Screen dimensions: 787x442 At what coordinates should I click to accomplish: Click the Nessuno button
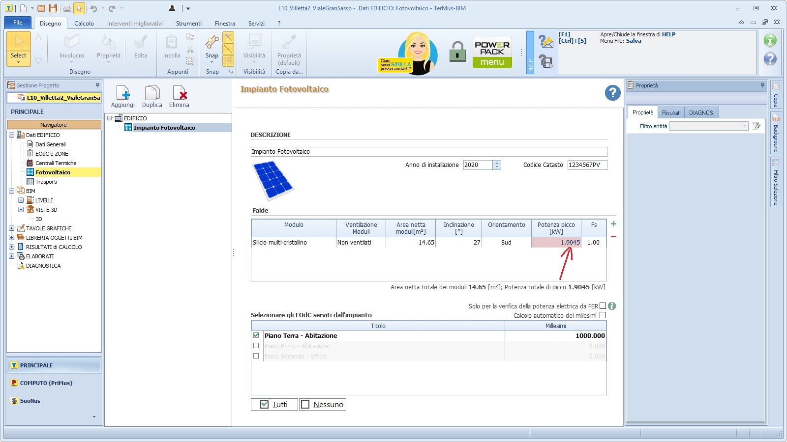pyautogui.click(x=323, y=404)
